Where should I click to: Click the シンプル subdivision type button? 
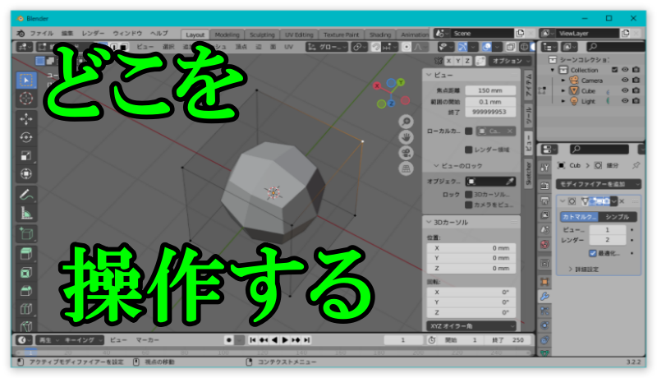point(617,216)
